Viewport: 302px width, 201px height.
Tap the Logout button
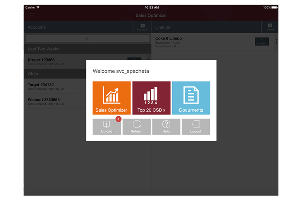(x=196, y=126)
